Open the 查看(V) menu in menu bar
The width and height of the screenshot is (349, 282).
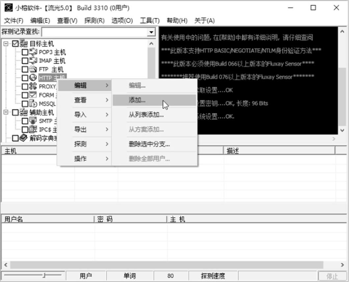pyautogui.click(x=67, y=21)
